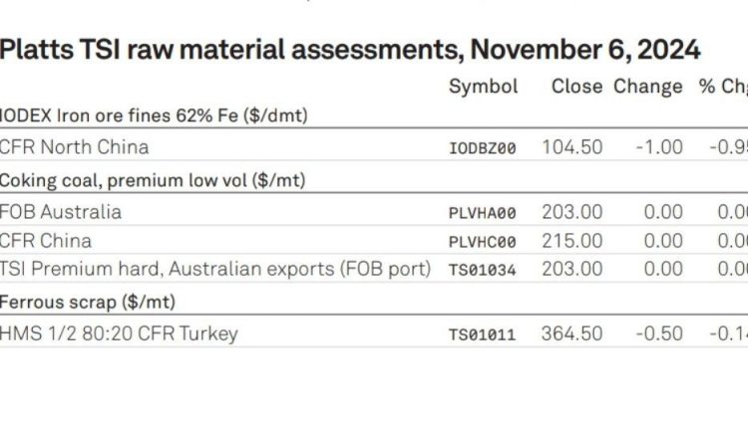Select the Close column header
The image size is (748, 428).
(576, 87)
